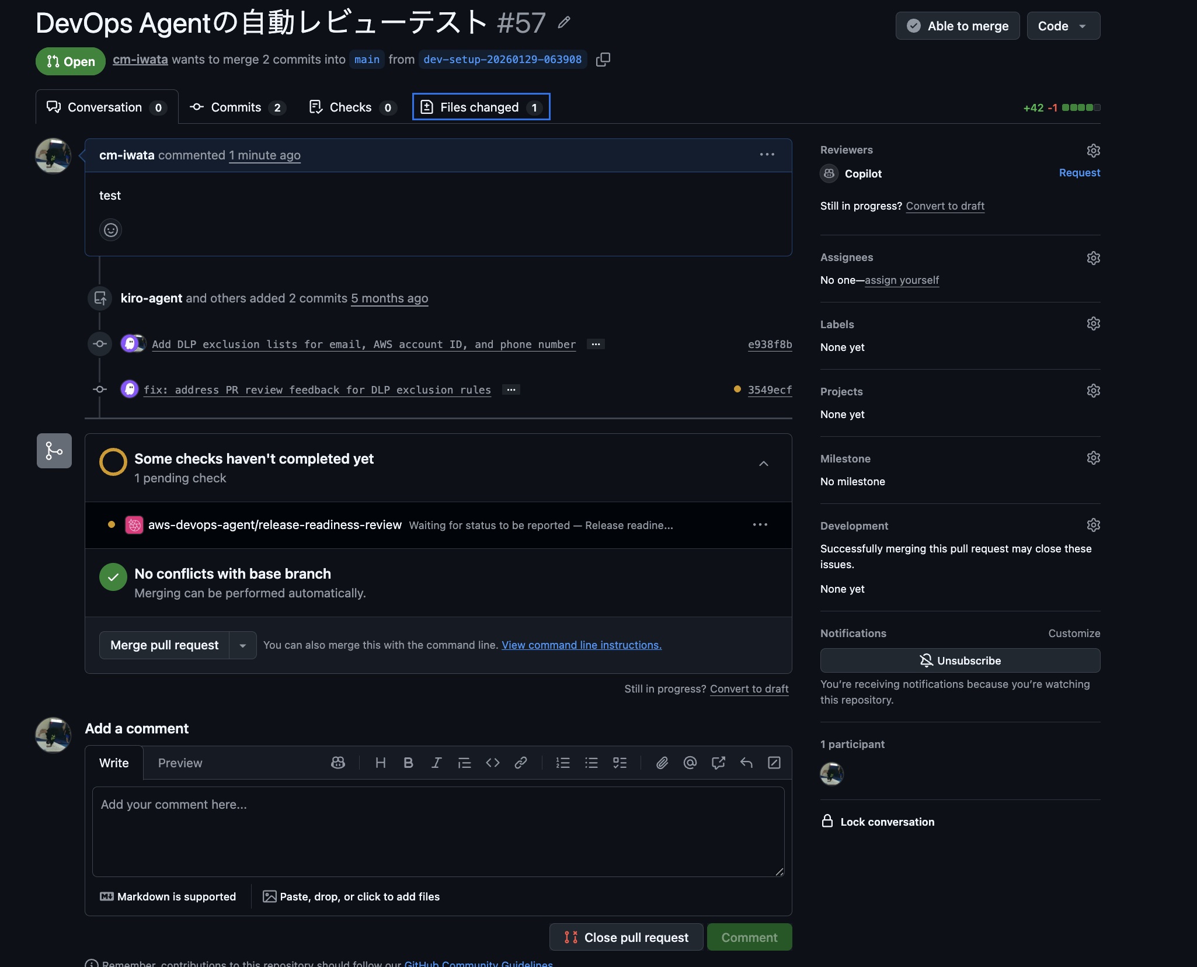Screen dimensions: 1197x967
Task: Click Close pull request button
Action: 626,937
